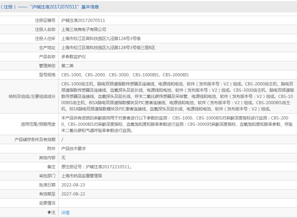Viewport: 297px width, 218px height.
Task: Click the 其他内容 value 无
Action: pos(63,158)
